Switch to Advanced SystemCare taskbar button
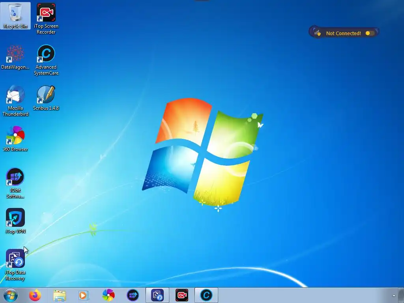 pos(206,295)
